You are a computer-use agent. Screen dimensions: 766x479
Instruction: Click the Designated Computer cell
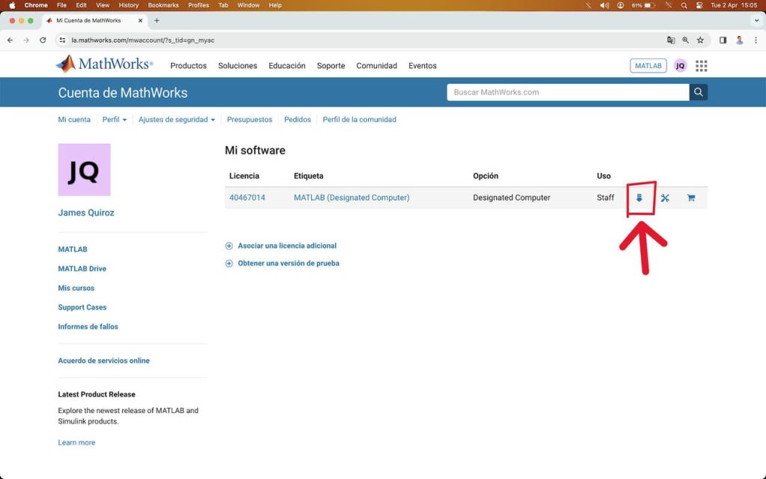click(512, 198)
